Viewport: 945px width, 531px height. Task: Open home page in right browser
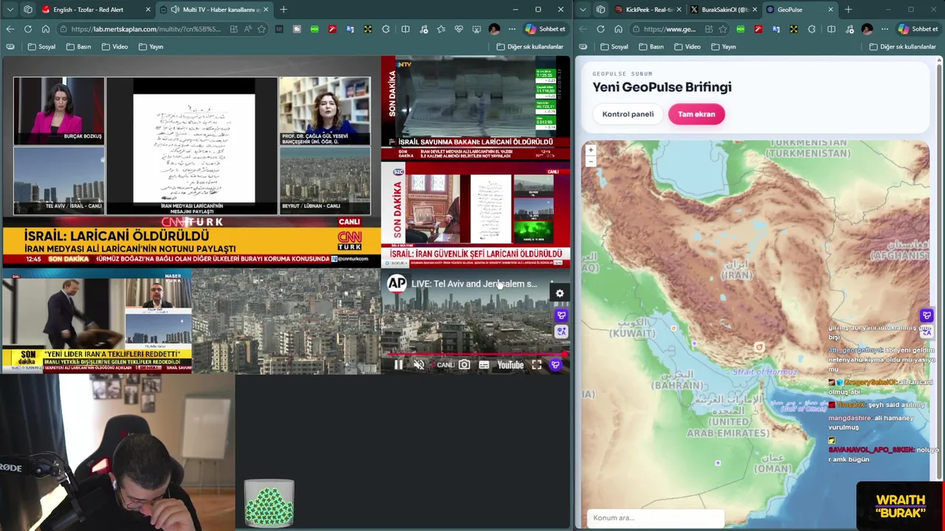coord(618,29)
